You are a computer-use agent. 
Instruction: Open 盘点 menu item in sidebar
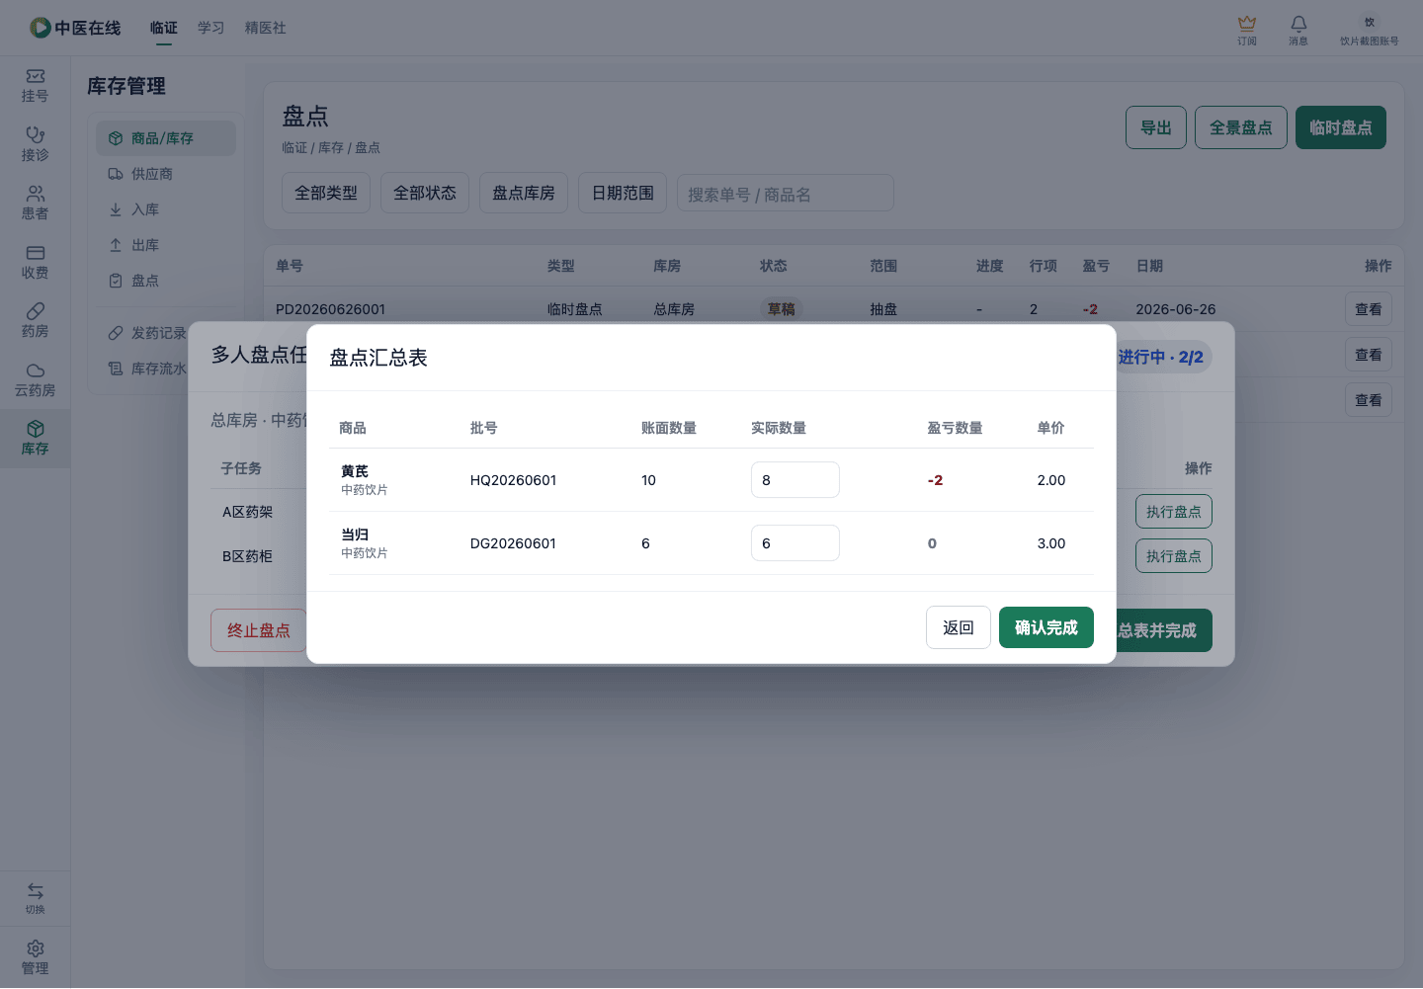click(x=166, y=281)
